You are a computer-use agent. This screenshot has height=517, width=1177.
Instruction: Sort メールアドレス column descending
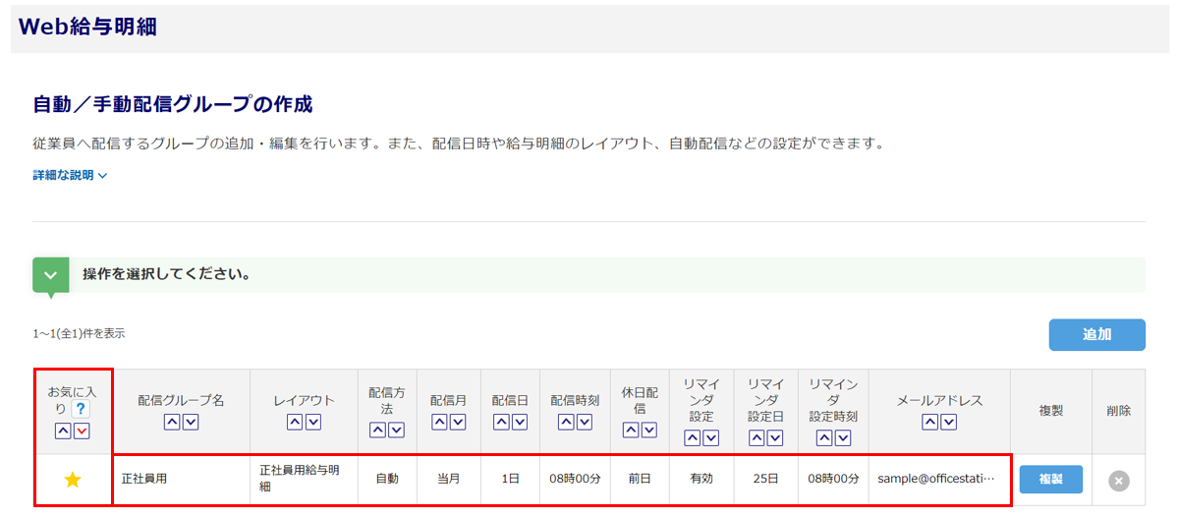pos(948,423)
